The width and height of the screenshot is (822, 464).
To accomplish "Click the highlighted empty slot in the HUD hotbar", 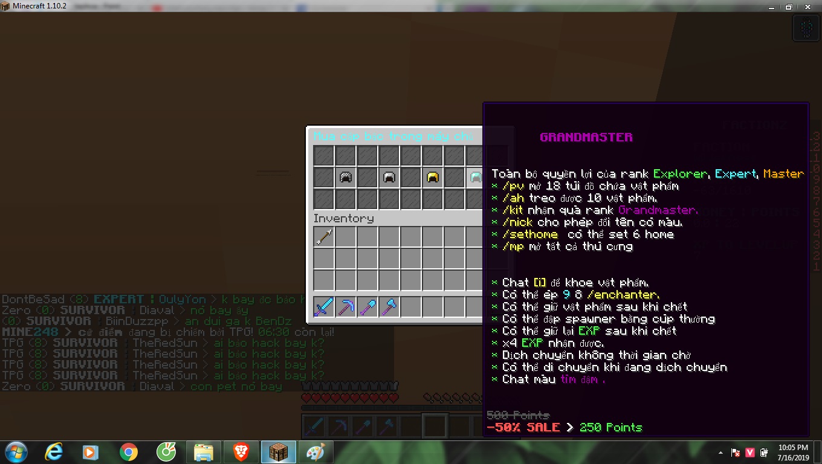I will 435,427.
